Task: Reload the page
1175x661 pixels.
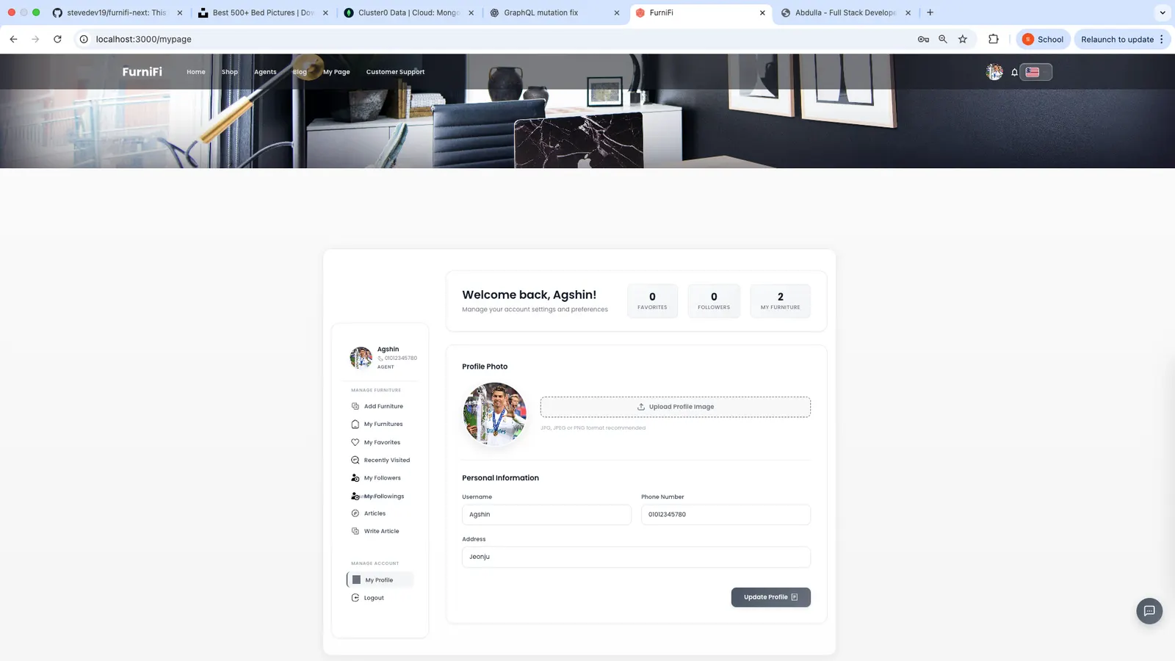Action: pyautogui.click(x=57, y=39)
